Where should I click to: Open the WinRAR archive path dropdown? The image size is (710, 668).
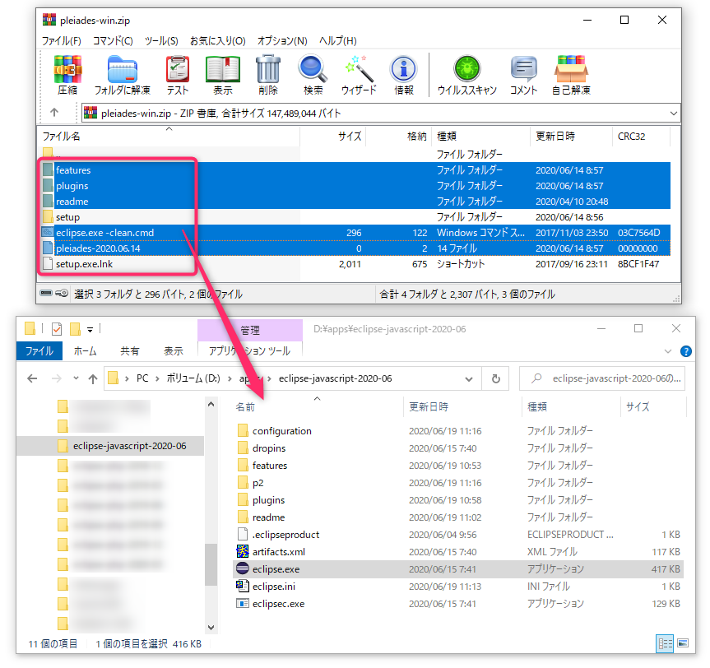(x=673, y=114)
